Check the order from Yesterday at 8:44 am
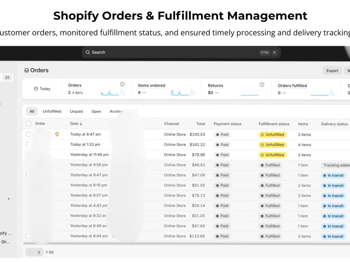350x262 pixels. tap(28, 236)
